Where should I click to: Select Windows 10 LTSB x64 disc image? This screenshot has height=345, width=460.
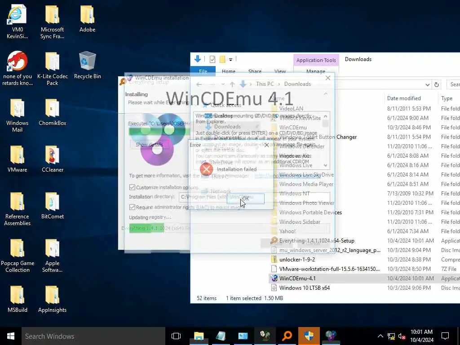click(364, 288)
